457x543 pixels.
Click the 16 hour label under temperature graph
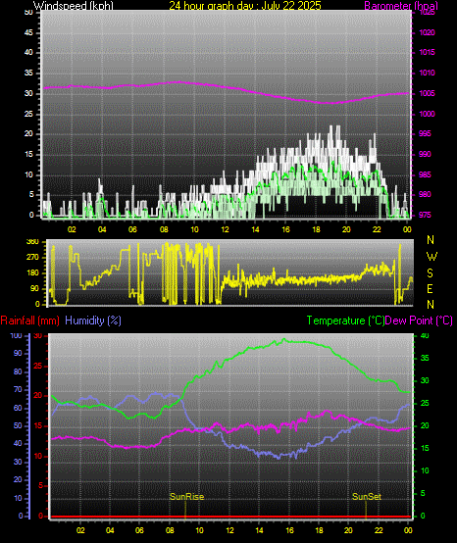pyautogui.click(x=289, y=530)
